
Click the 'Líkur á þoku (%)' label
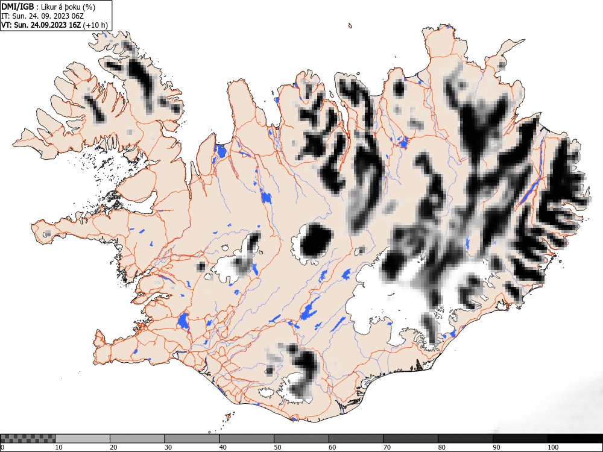pos(68,7)
